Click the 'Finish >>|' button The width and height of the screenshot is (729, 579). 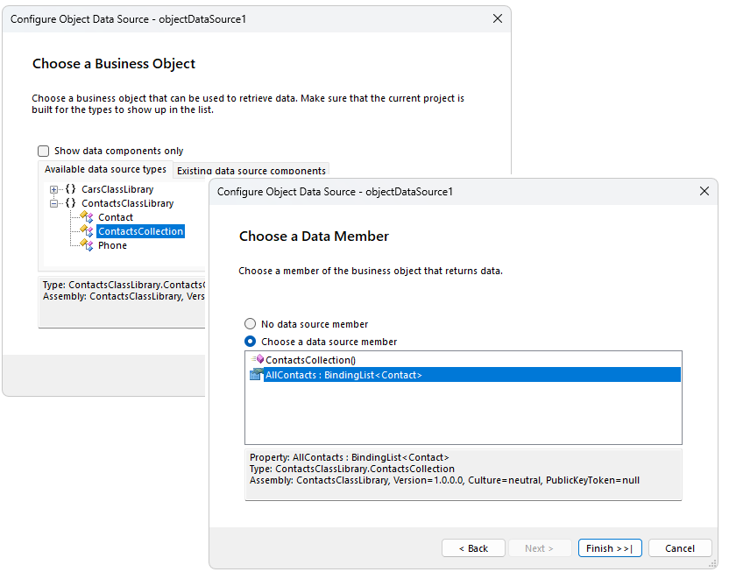tap(610, 547)
